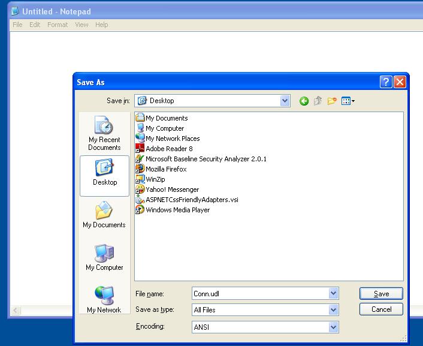Click the Cancel button

point(381,309)
